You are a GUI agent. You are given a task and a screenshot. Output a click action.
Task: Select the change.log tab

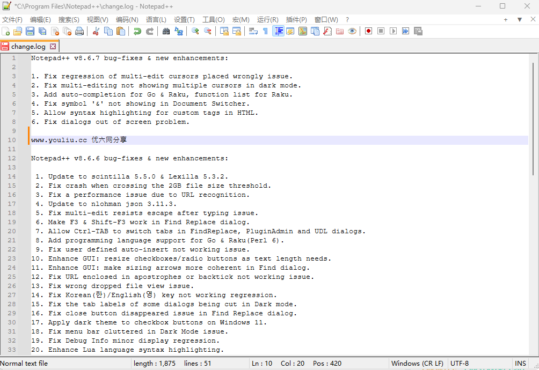pos(28,46)
